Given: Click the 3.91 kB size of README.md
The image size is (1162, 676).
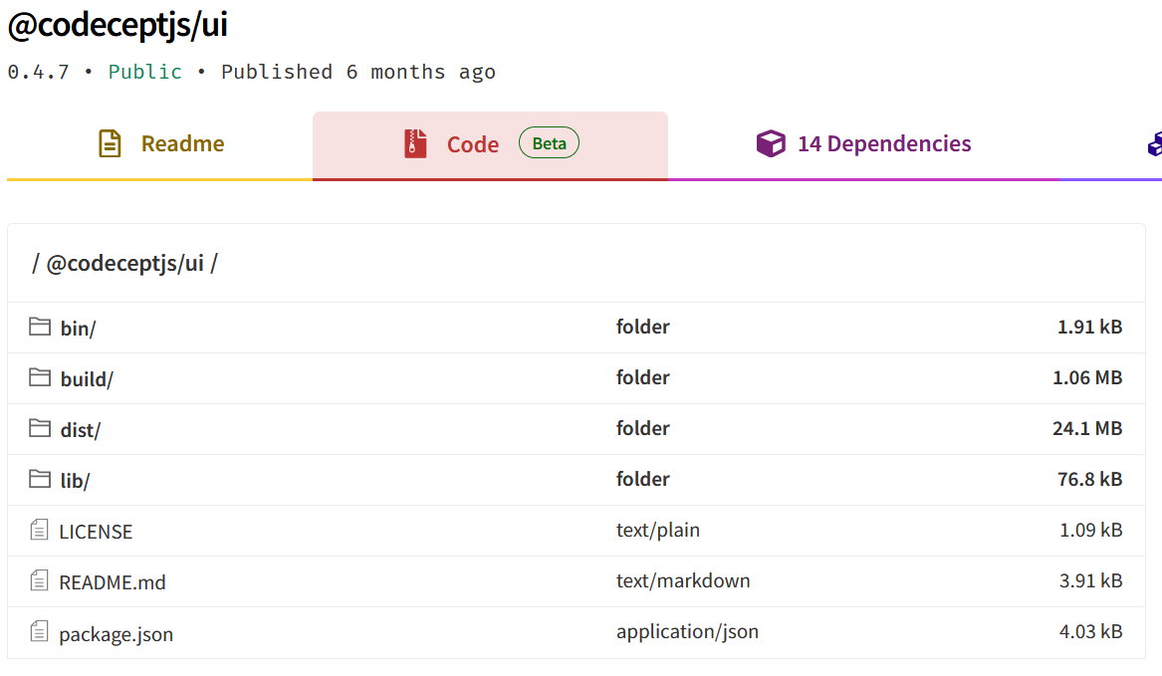Looking at the screenshot, I should [1091, 580].
